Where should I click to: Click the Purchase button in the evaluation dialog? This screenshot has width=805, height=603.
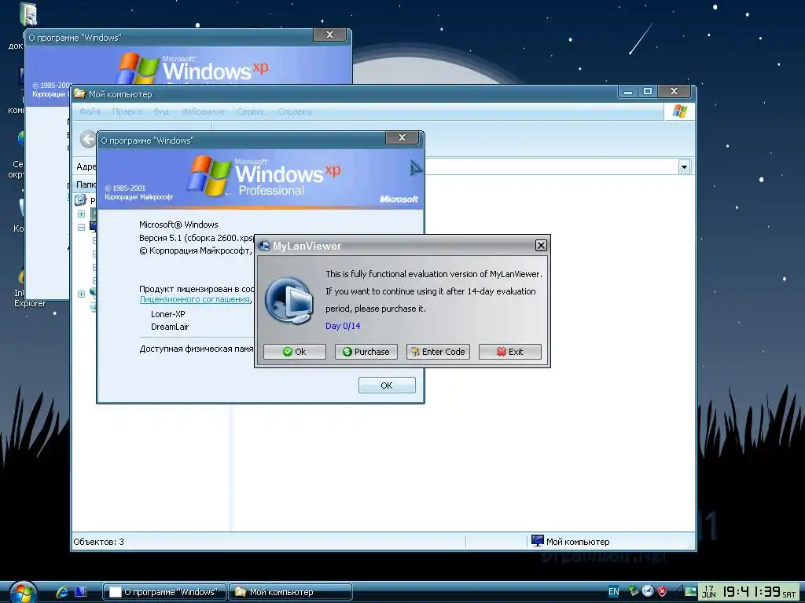366,352
